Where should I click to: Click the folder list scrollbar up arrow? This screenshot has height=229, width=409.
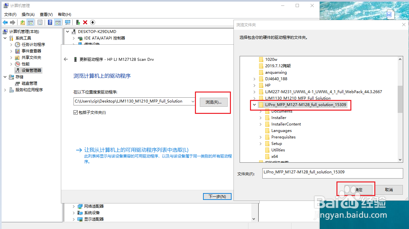tap(400, 59)
